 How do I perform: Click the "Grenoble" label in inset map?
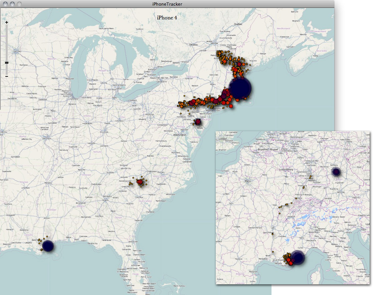[x=282, y=236]
